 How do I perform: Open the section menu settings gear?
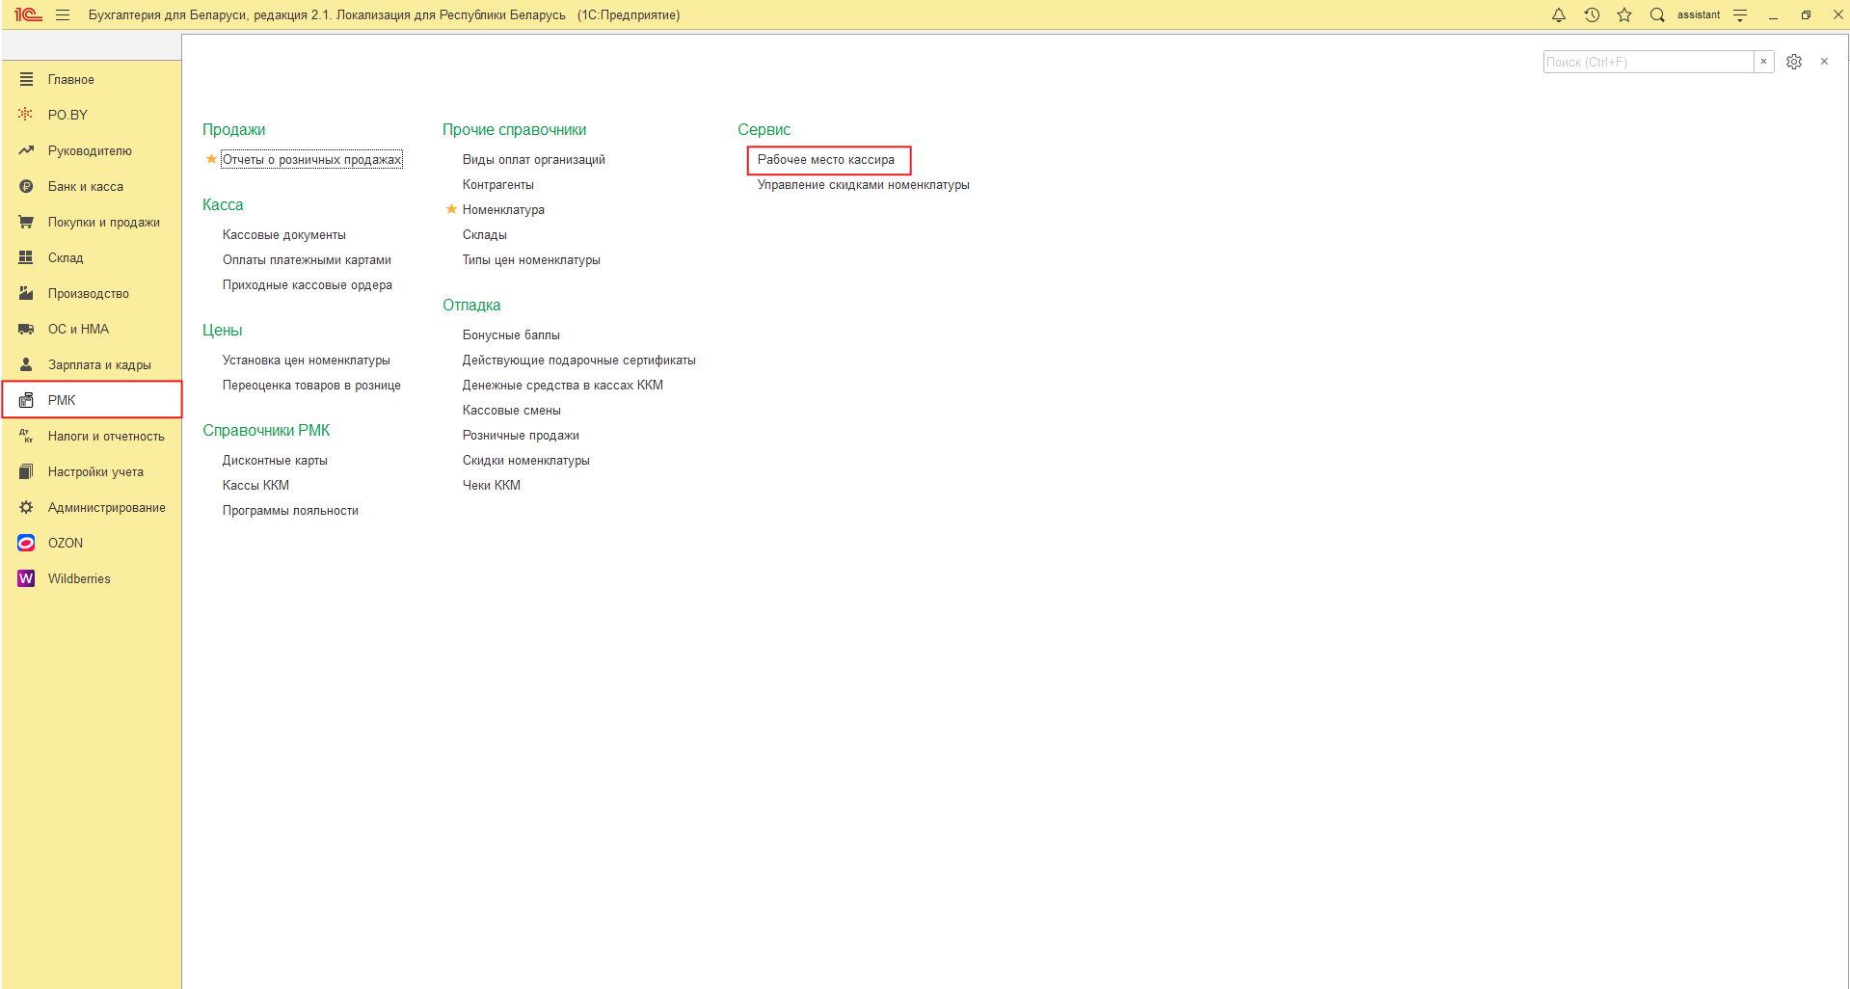pyautogui.click(x=1794, y=62)
